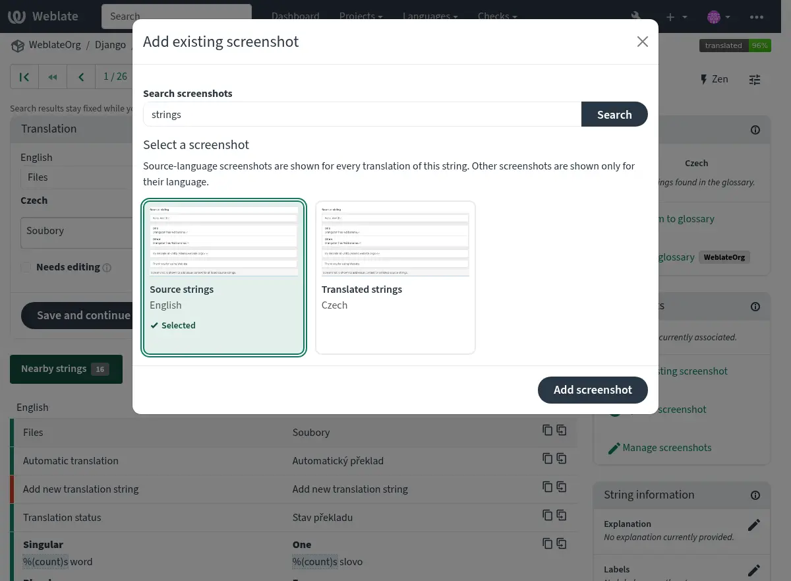Click 'Automatický překlad' translation cell
The width and height of the screenshot is (791, 581).
[338, 461]
